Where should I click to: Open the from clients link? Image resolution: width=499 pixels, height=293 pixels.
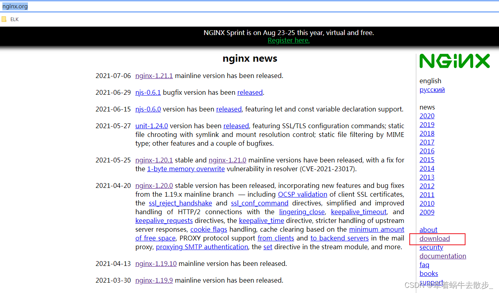[x=276, y=238]
